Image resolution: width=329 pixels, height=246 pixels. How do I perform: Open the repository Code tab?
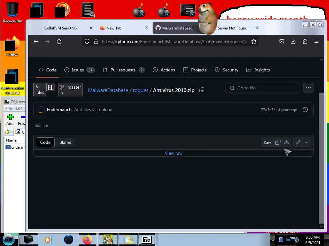(x=48, y=70)
